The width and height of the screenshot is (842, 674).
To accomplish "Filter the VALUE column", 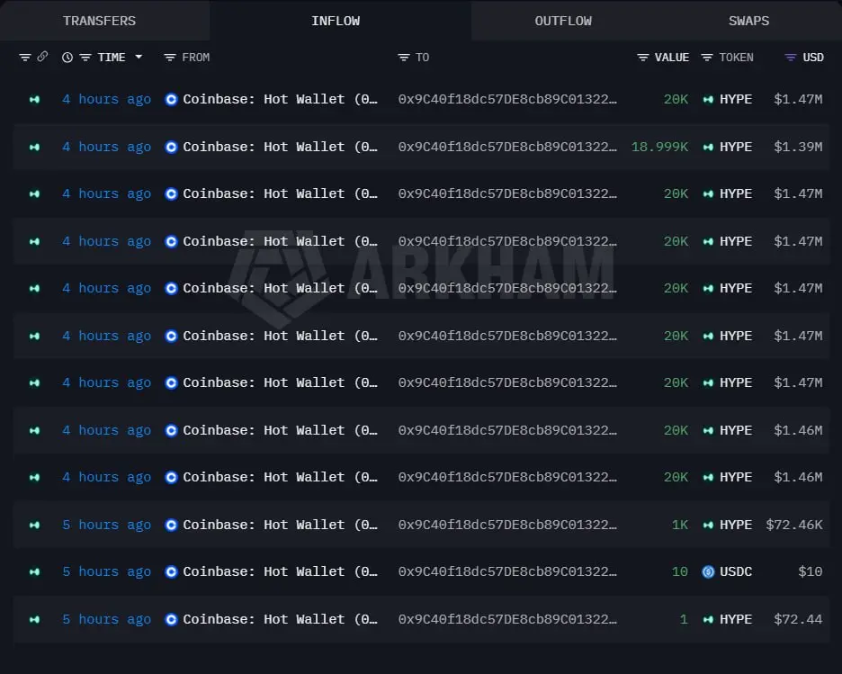I will click(x=643, y=58).
